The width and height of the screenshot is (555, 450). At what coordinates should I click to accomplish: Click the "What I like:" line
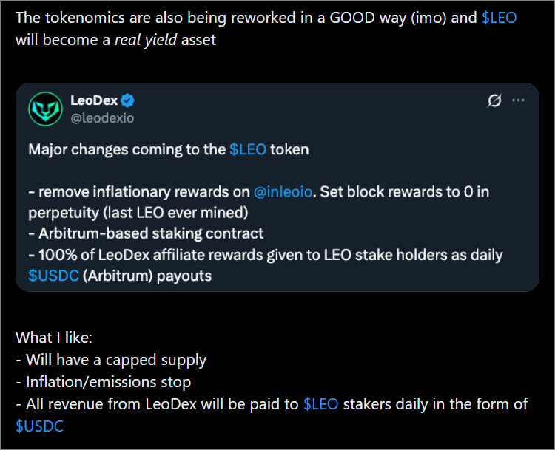point(54,338)
